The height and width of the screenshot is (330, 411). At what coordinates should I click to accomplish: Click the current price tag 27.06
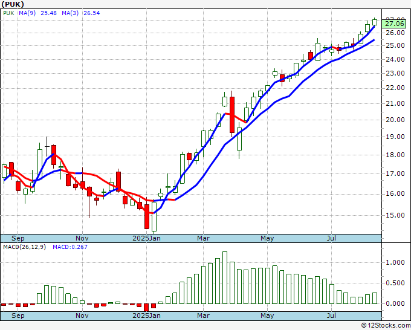(x=395, y=24)
